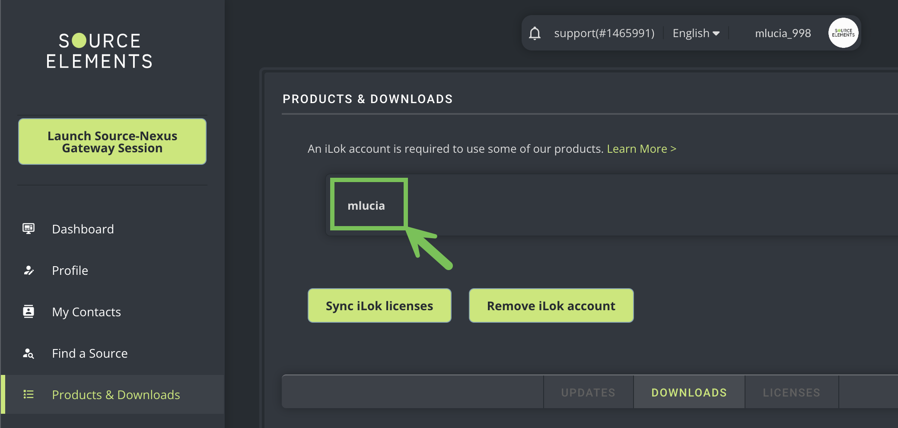The height and width of the screenshot is (428, 898).
Task: Open the round user avatar in header
Action: pos(843,33)
